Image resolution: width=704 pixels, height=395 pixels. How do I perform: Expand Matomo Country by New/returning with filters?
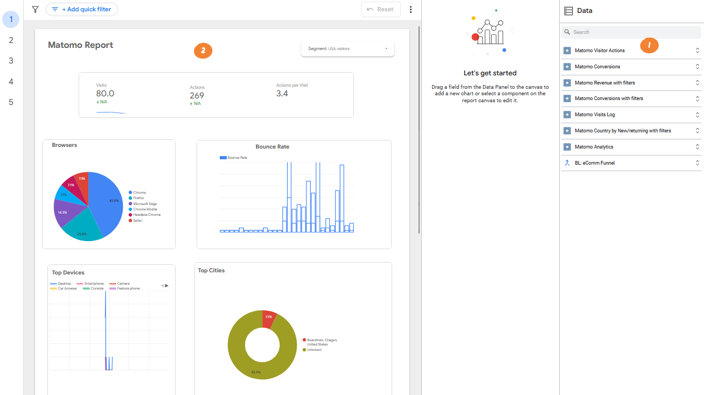(x=697, y=131)
